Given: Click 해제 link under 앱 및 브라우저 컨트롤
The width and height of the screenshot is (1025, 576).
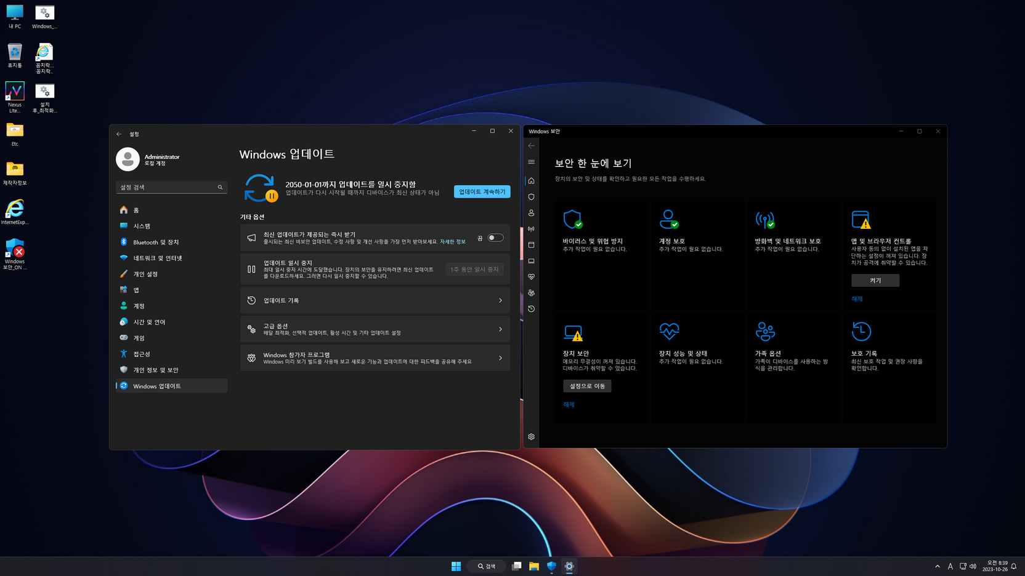Looking at the screenshot, I should [857, 299].
